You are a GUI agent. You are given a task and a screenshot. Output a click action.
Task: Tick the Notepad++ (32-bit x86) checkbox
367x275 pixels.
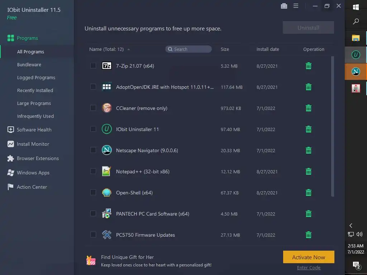[x=93, y=171]
